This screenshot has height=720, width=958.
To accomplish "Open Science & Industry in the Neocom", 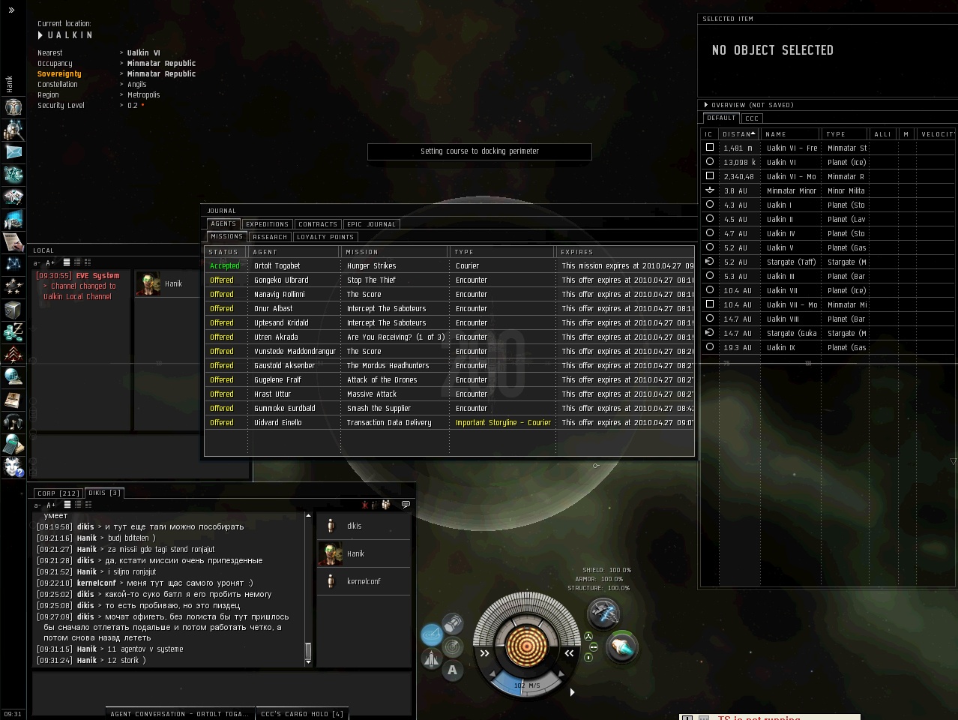I will click(x=13, y=219).
